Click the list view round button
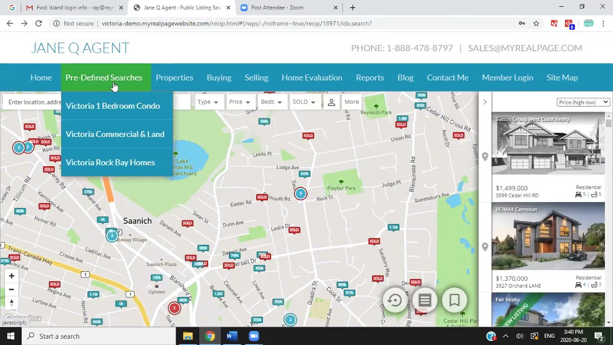This screenshot has width=613, height=345. tap(425, 300)
